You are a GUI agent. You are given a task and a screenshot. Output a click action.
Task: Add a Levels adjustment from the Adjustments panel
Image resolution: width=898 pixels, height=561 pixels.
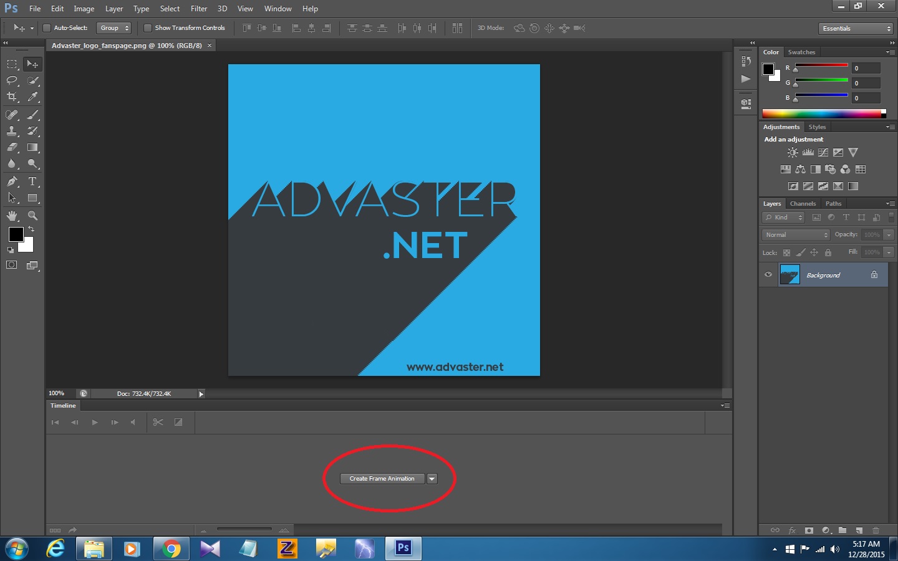(808, 152)
